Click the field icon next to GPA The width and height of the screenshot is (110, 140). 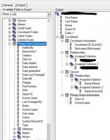click(18, 90)
